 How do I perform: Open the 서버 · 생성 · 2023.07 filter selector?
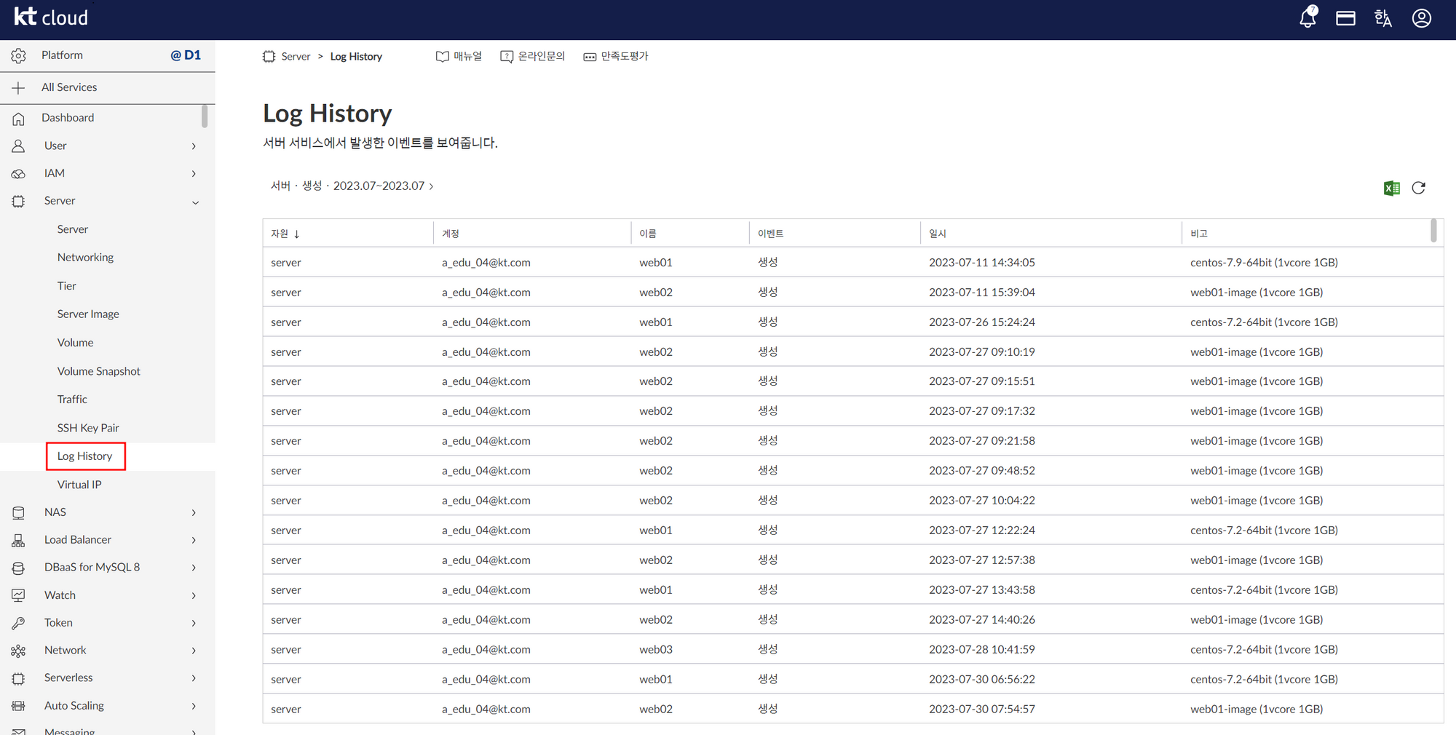(352, 186)
